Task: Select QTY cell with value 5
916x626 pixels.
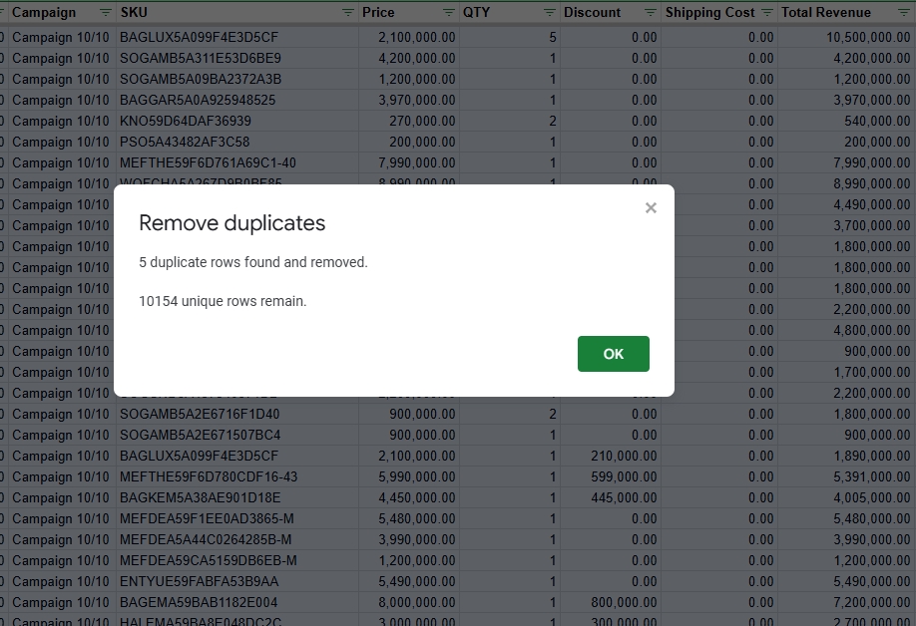Action: tap(510, 37)
